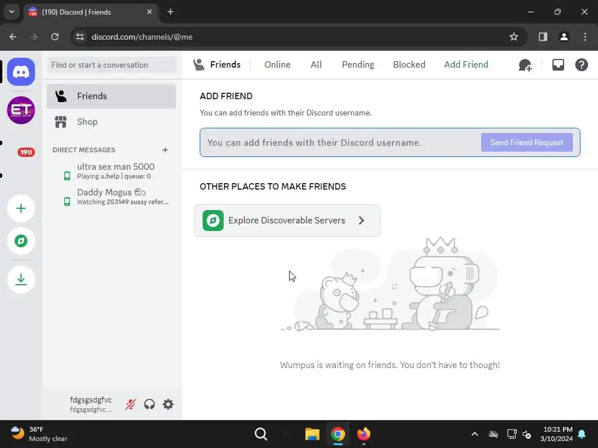
Task: Open Firefox from taskbar
Action: (x=363, y=434)
